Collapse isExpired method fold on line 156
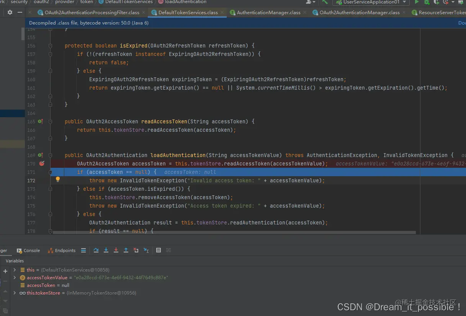The image size is (466, 316). click(x=50, y=46)
